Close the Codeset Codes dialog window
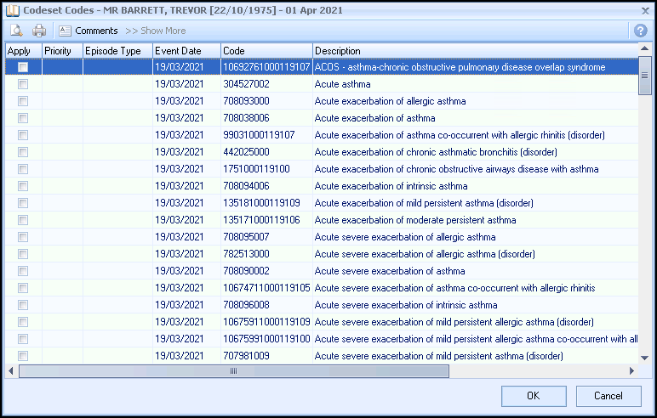The width and height of the screenshot is (657, 418). coord(643,9)
